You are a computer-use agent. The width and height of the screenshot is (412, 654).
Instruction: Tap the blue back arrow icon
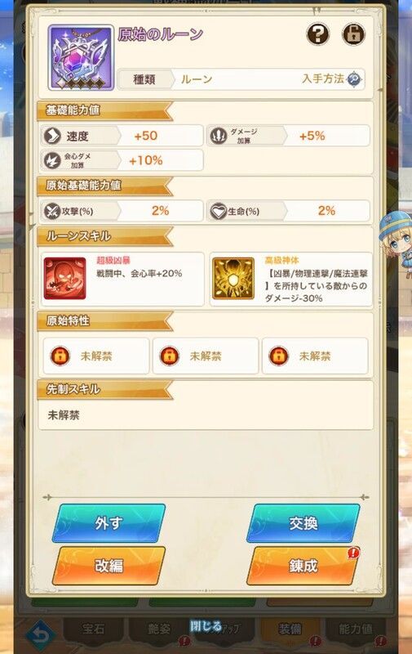pyautogui.click(x=40, y=636)
